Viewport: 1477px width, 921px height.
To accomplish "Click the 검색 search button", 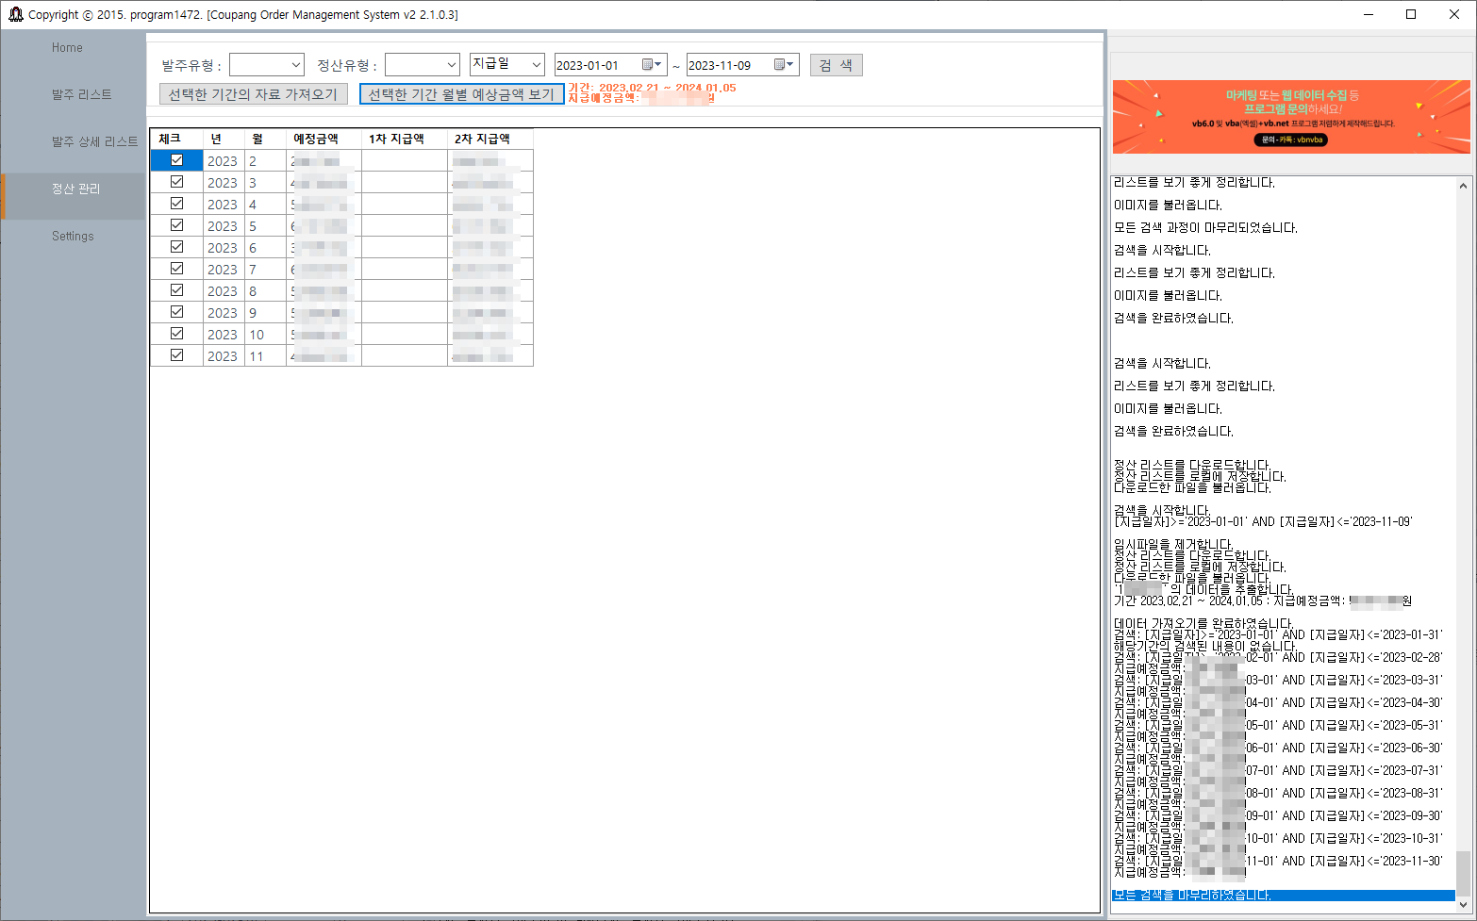I will [836, 64].
